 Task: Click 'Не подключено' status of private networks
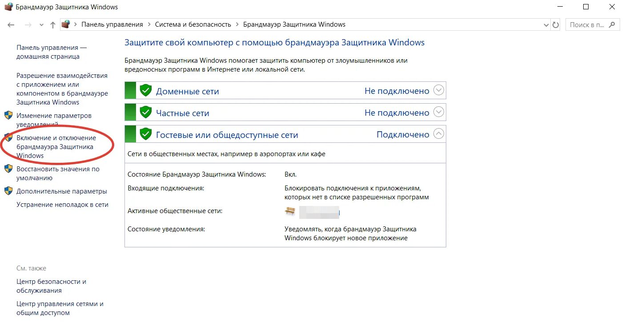click(397, 113)
